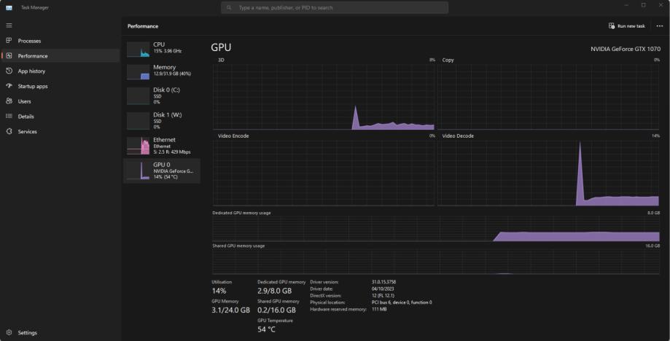Viewport: 670px width, 341px height.
Task: Open Task Manager Settings
Action: click(61, 332)
